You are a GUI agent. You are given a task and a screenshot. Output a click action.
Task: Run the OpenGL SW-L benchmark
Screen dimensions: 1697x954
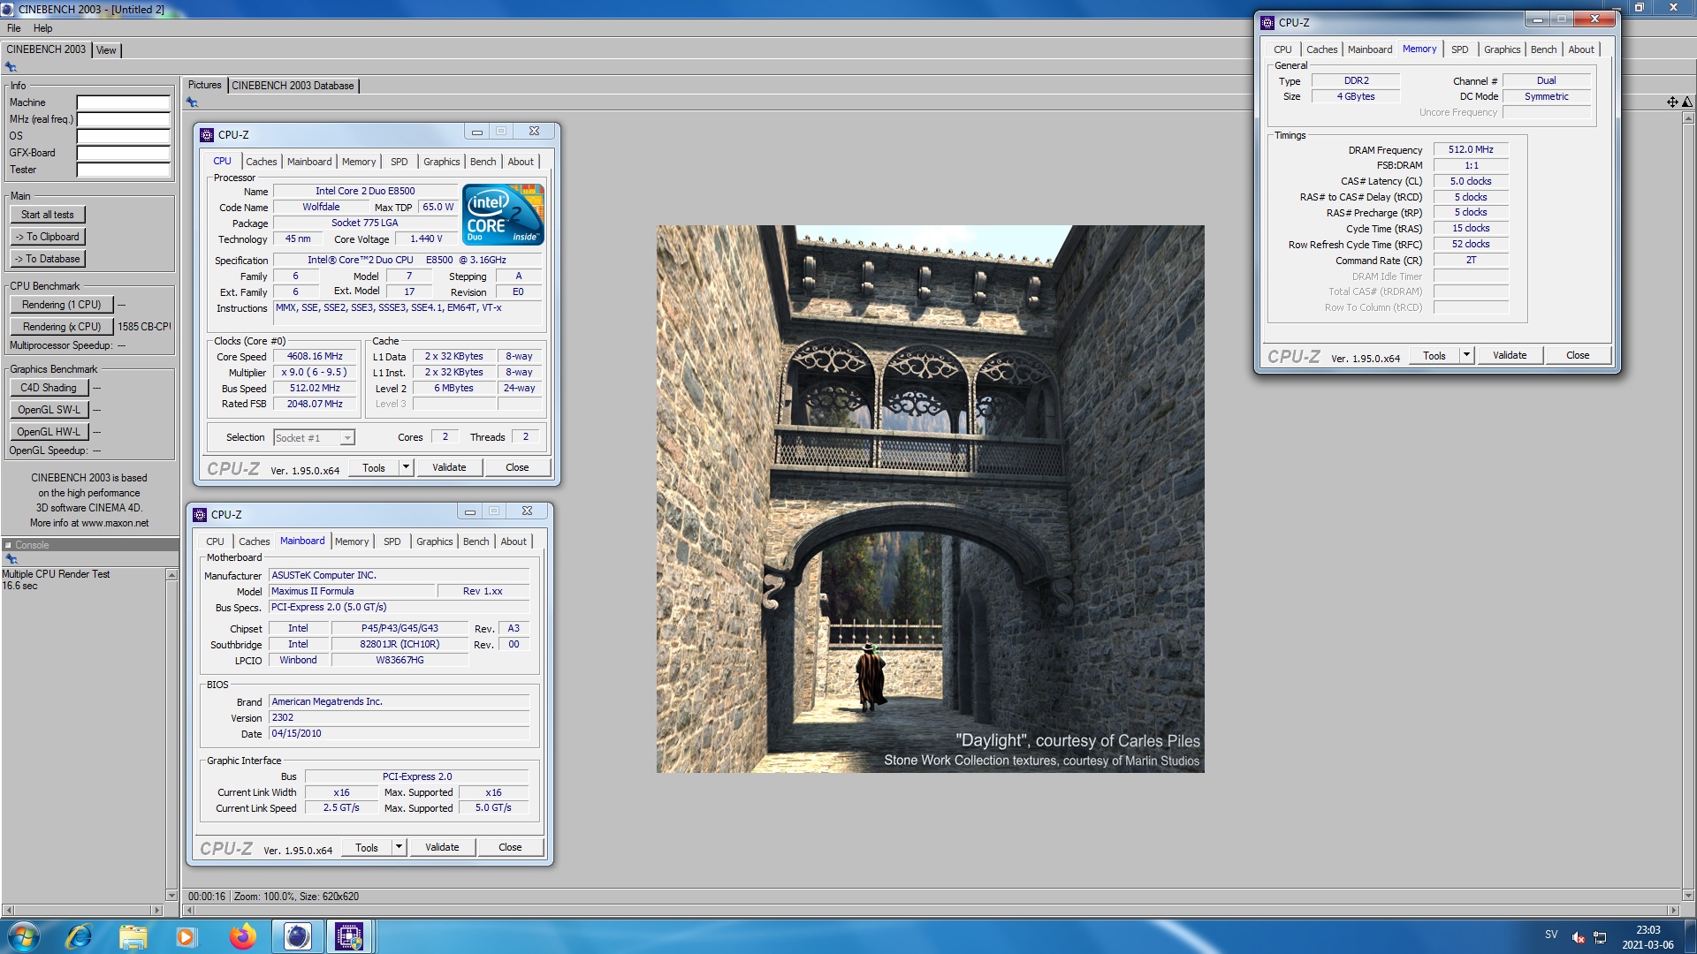tap(49, 410)
